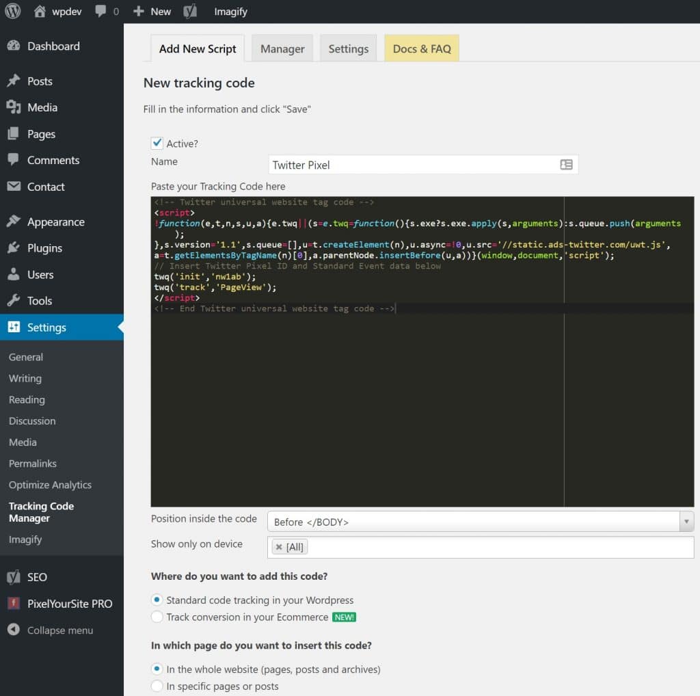Open the Docs & FAQ tab
The height and width of the screenshot is (696, 700).
pyautogui.click(x=422, y=49)
